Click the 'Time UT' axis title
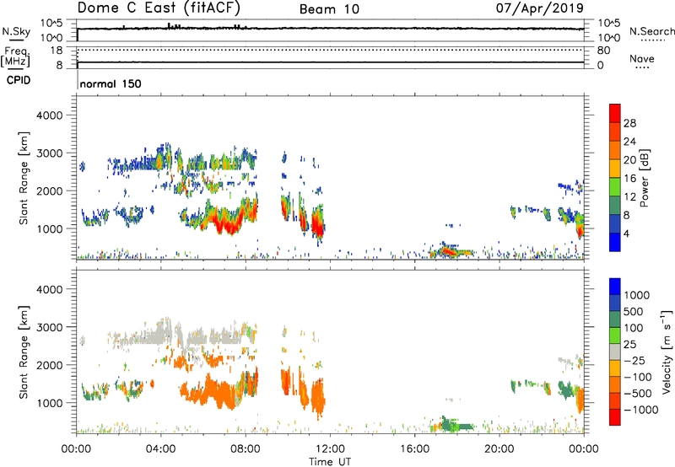This screenshot has width=675, height=467. tap(330, 462)
